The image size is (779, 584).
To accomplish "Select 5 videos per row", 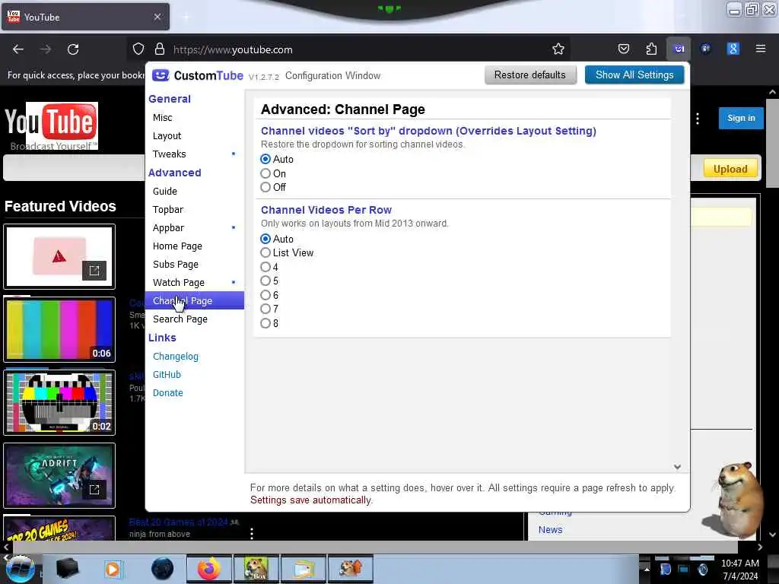I will 265,281.
